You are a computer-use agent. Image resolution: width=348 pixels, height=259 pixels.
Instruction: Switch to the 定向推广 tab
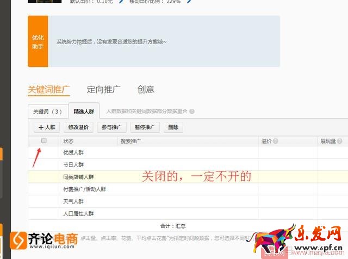point(104,90)
